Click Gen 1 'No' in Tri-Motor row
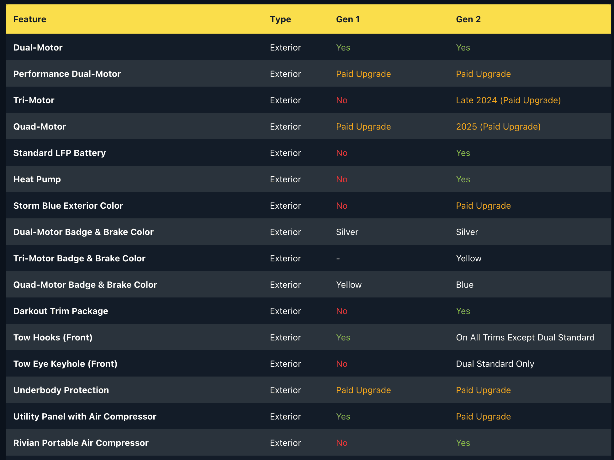 tap(342, 100)
